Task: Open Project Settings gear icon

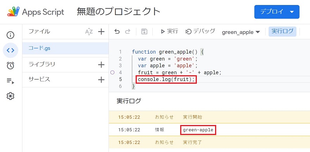Action: click(x=10, y=96)
